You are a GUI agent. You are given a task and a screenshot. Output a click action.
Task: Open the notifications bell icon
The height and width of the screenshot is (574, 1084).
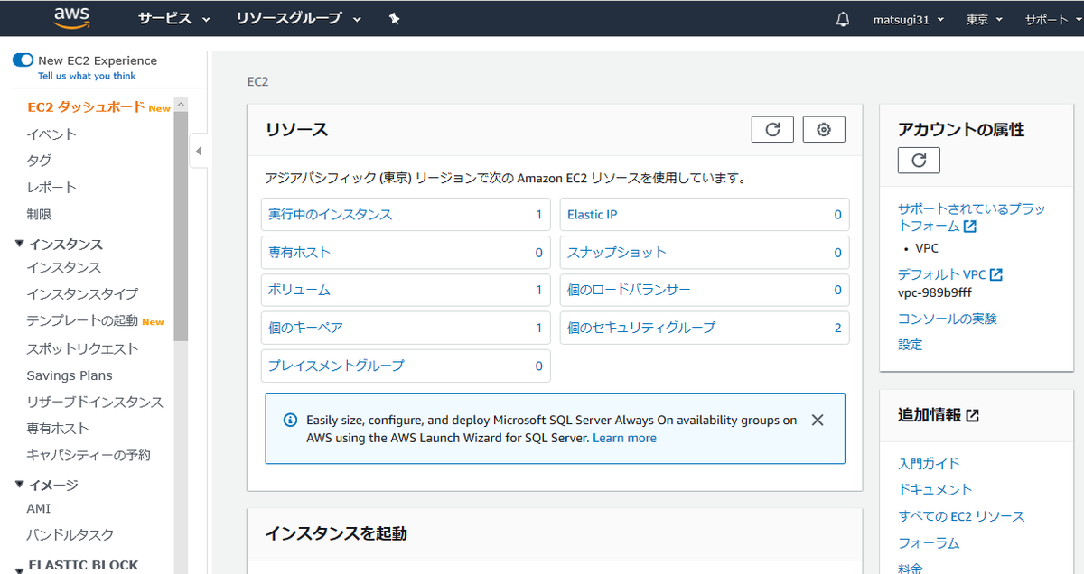[843, 19]
